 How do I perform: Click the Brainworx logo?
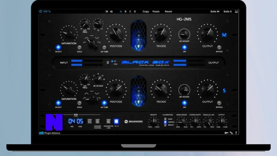pyautogui.click(x=134, y=122)
